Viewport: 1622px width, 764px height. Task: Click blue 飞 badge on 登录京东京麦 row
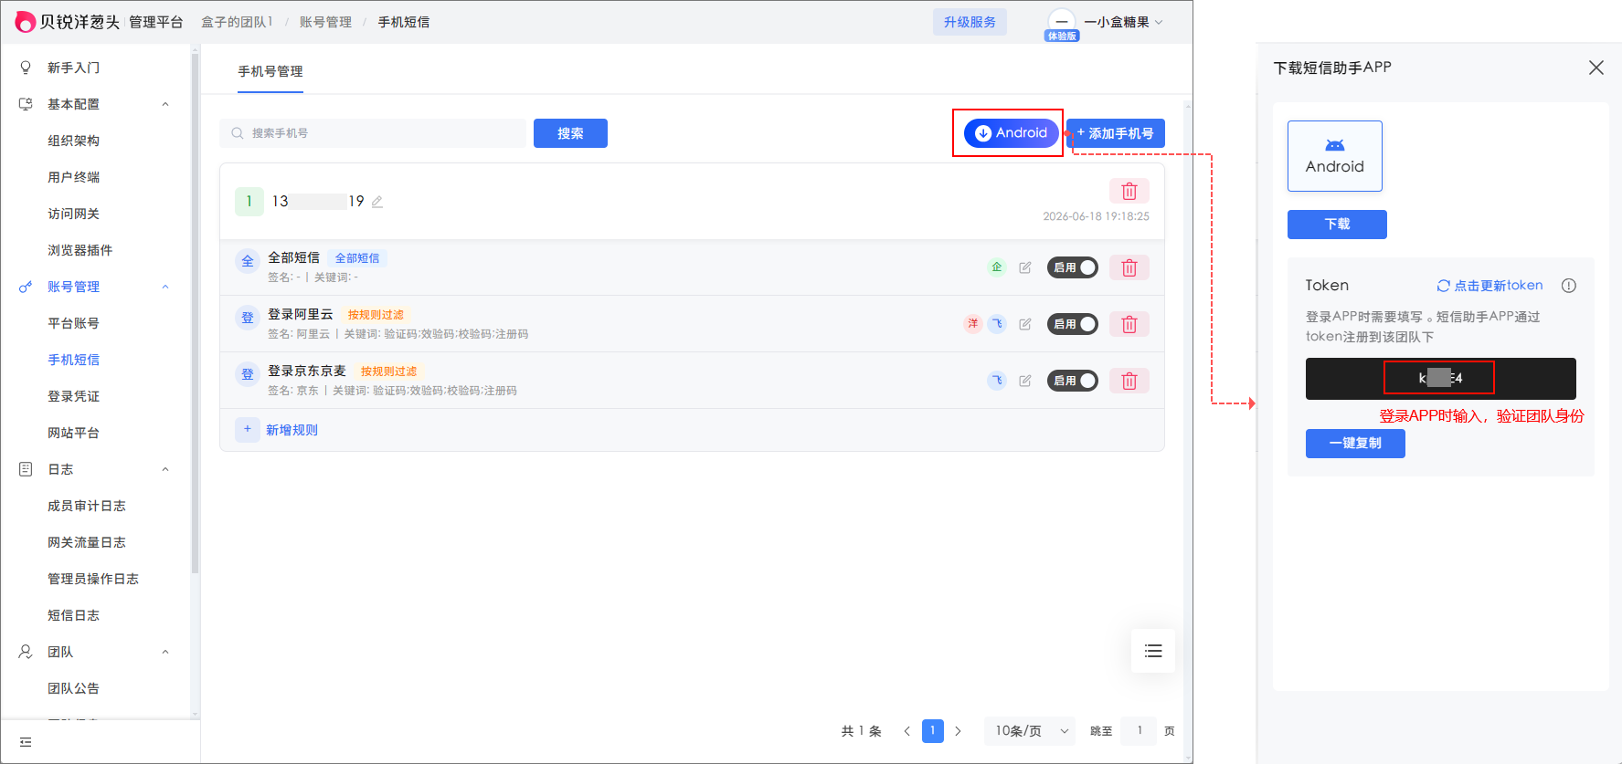coord(997,381)
